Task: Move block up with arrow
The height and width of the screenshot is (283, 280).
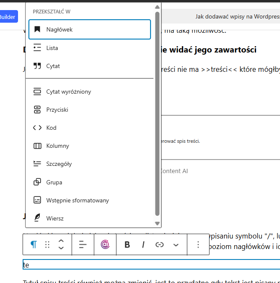Action: pyautogui.click(x=61, y=241)
